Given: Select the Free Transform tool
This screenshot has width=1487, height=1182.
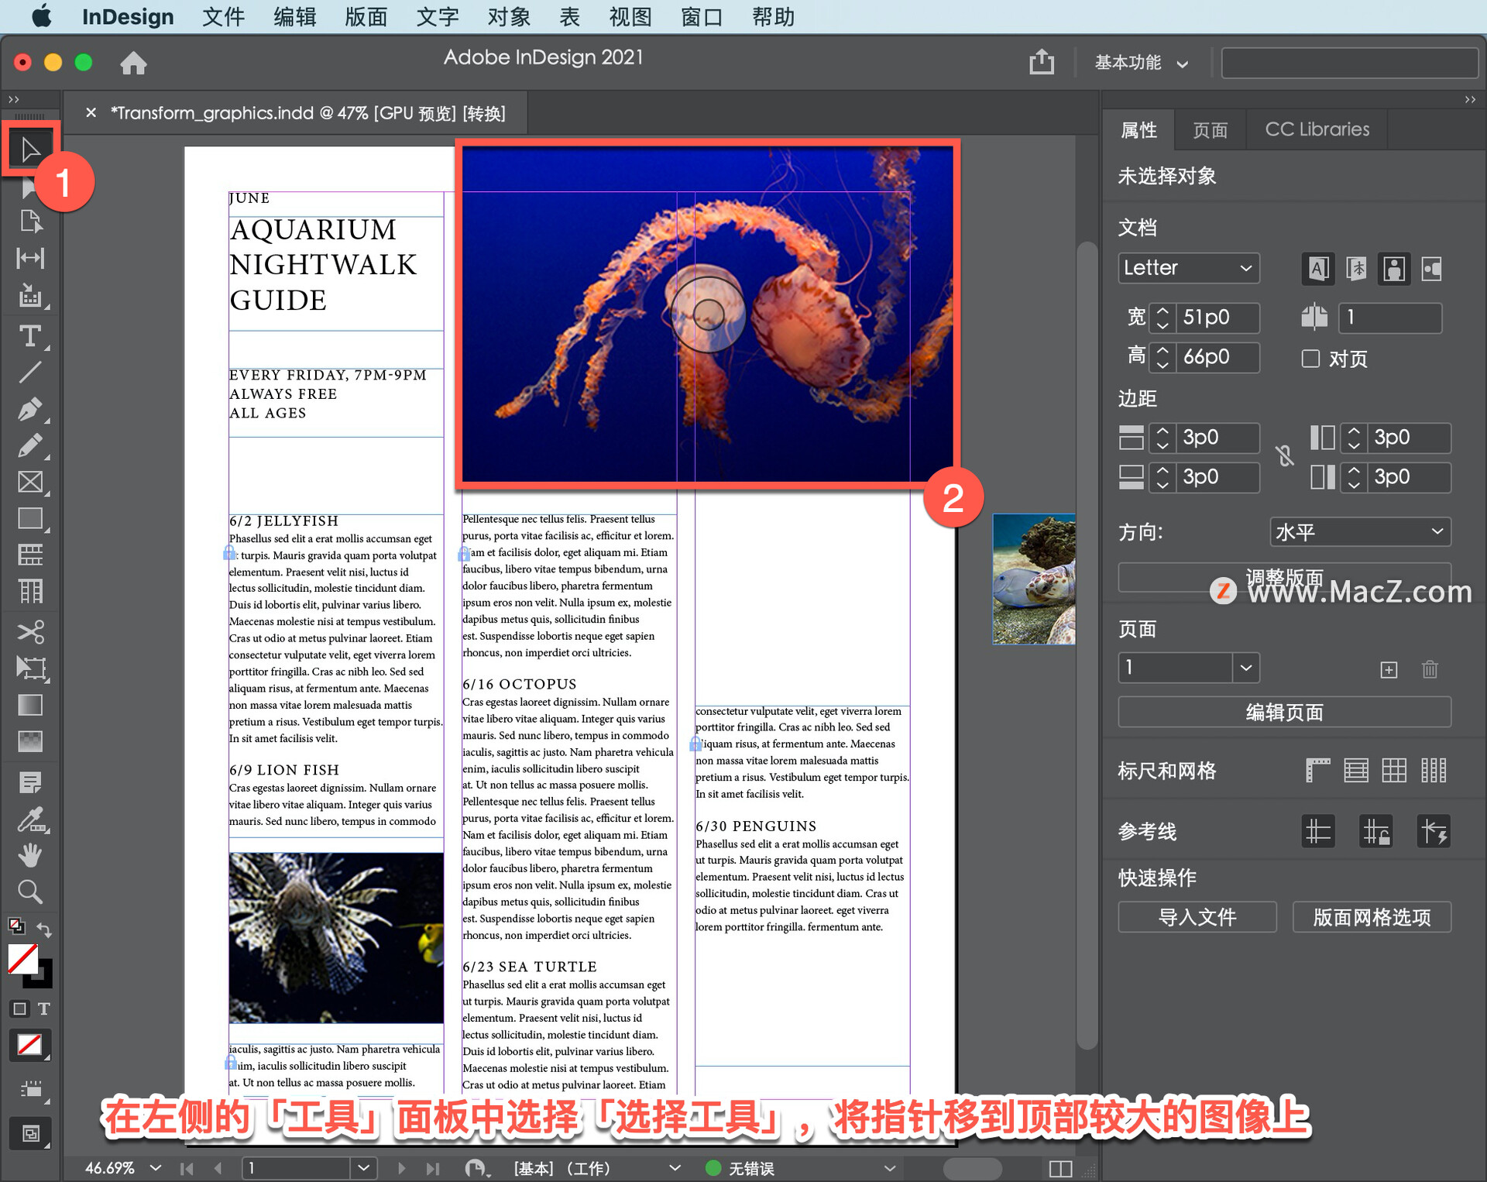Looking at the screenshot, I should click(x=30, y=668).
